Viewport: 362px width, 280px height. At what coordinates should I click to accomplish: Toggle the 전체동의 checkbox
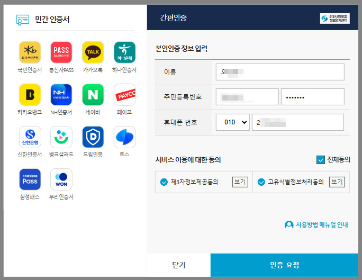pos(320,160)
